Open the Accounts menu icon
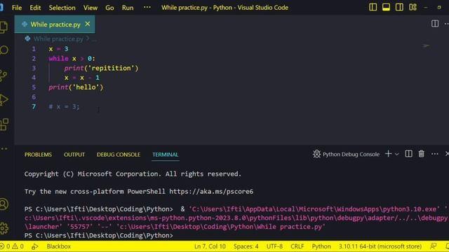449x252 pixels. (4, 204)
